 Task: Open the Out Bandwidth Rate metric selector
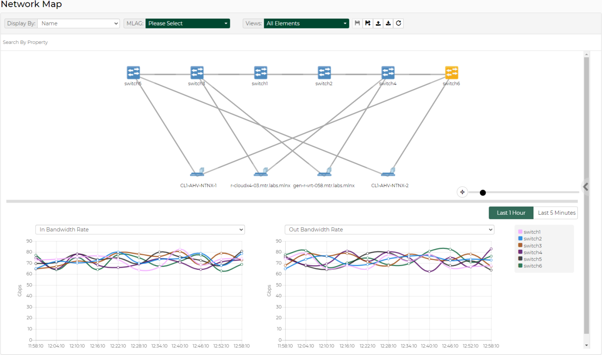tap(389, 229)
